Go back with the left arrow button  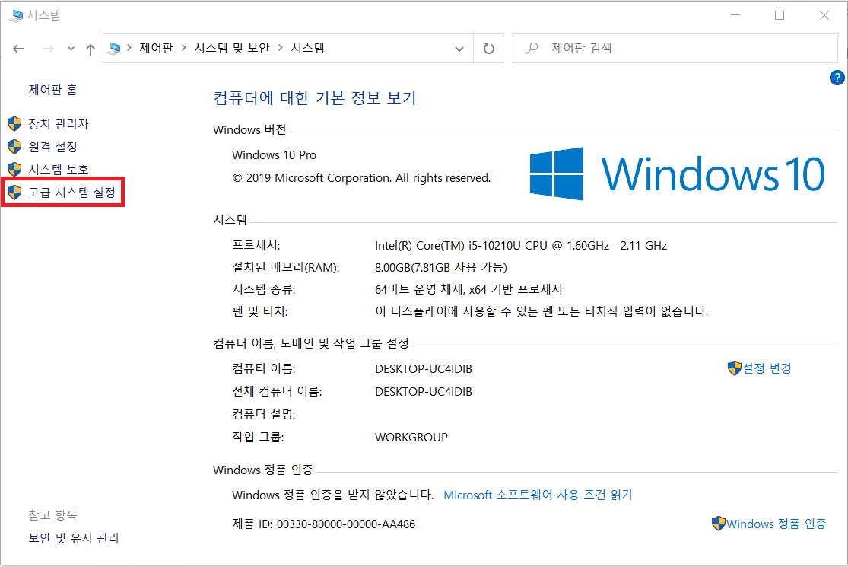(x=19, y=49)
